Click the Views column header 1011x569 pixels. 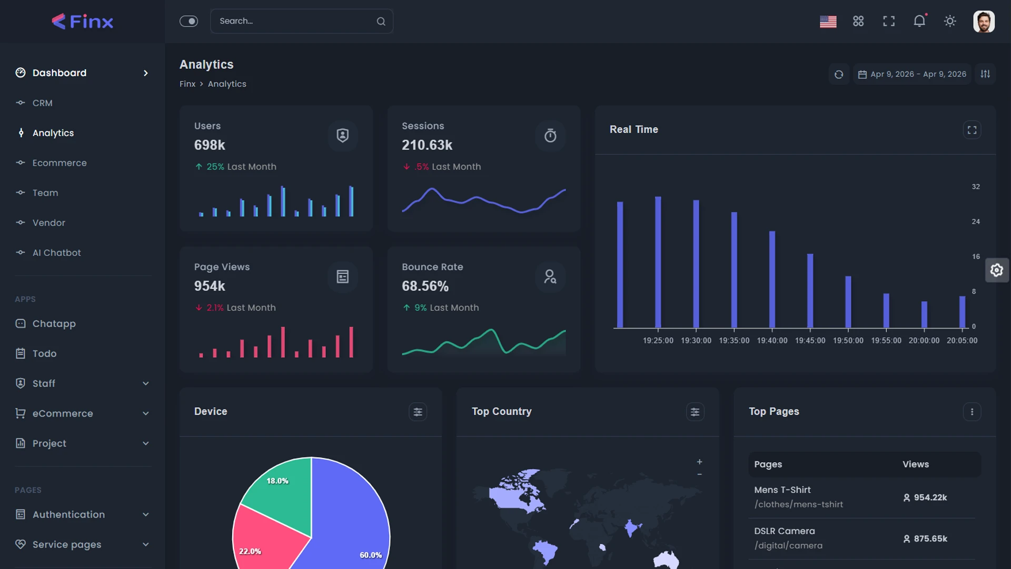(x=916, y=465)
